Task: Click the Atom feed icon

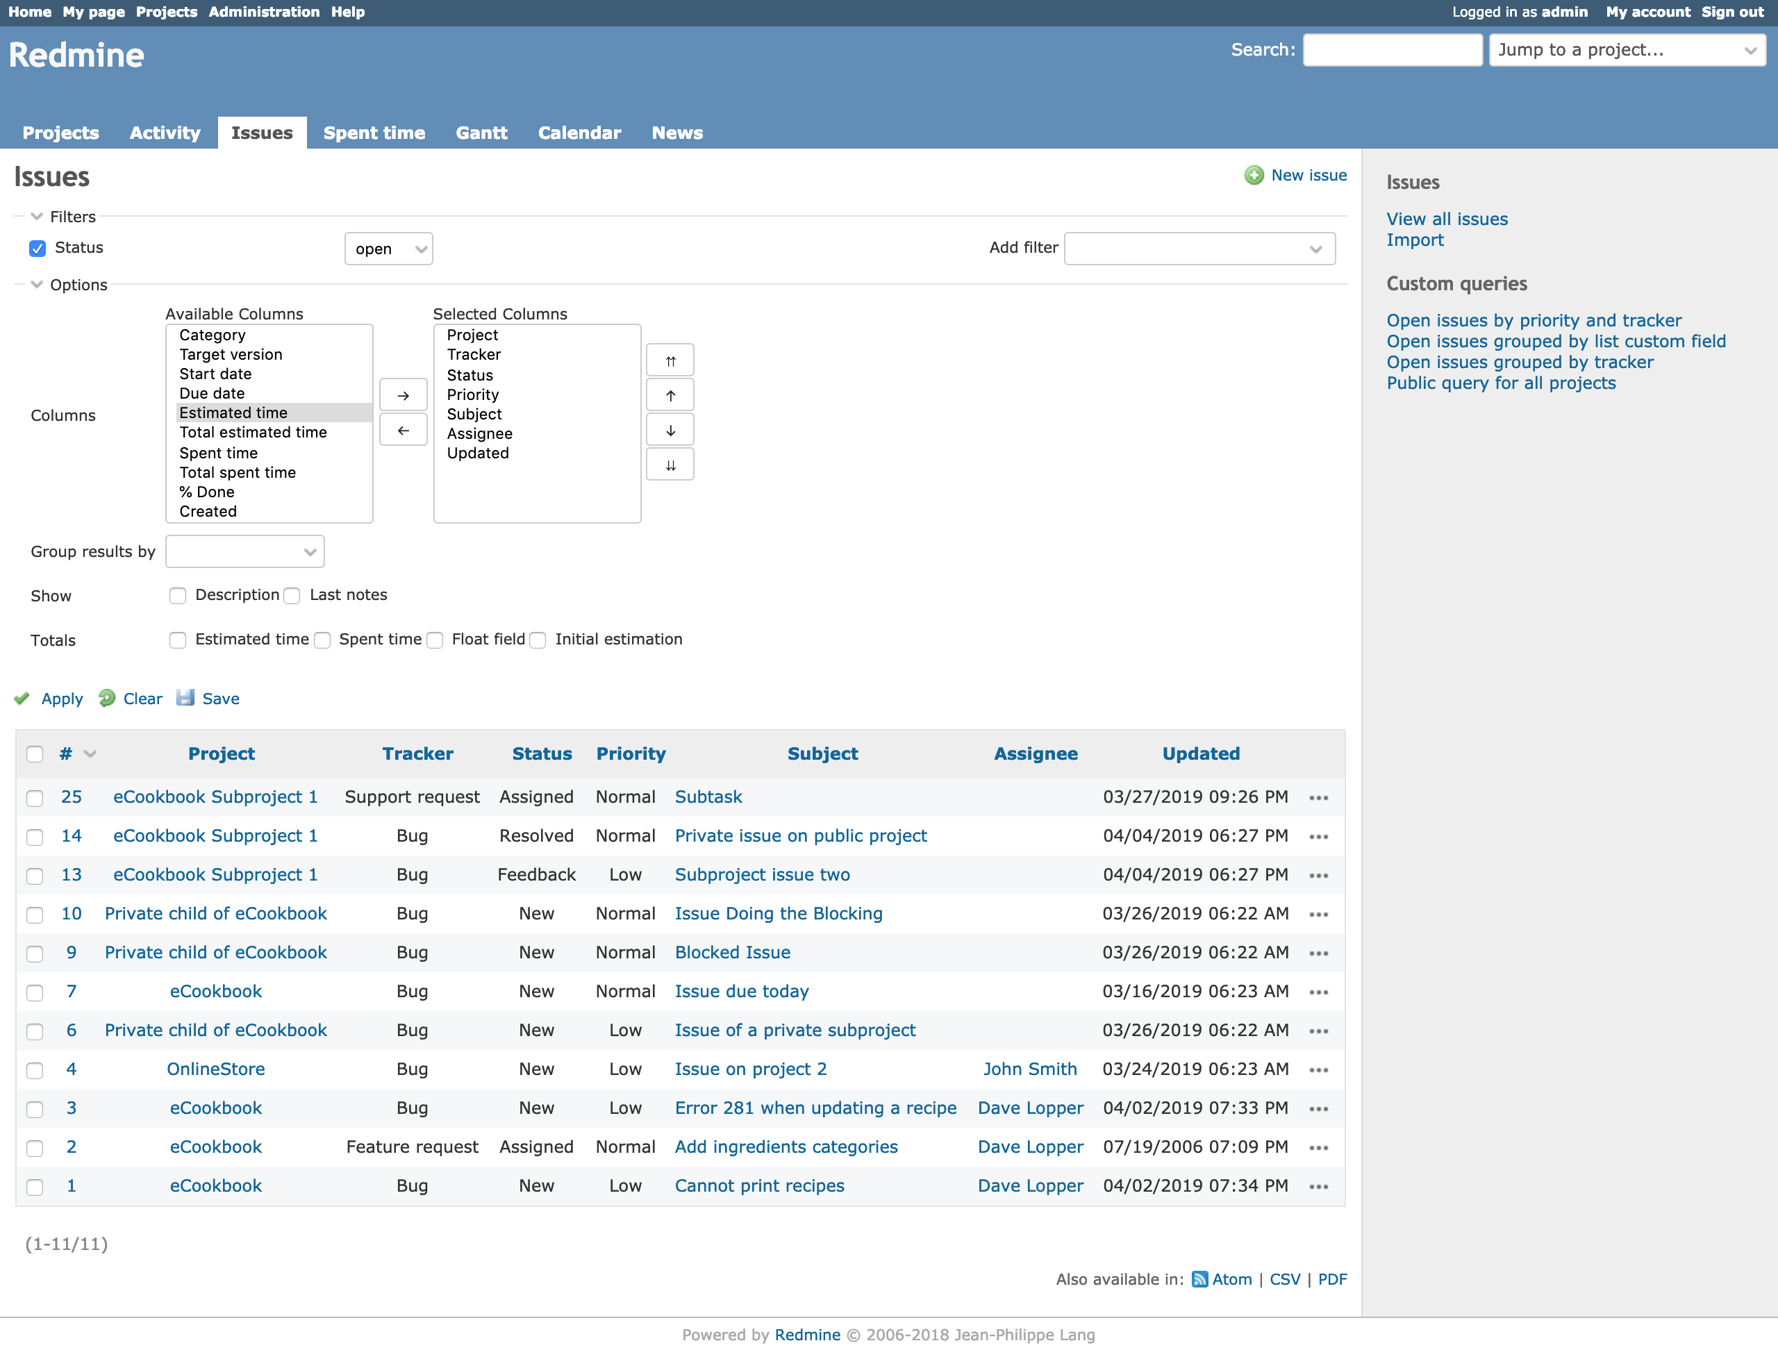Action: coord(1199,1279)
